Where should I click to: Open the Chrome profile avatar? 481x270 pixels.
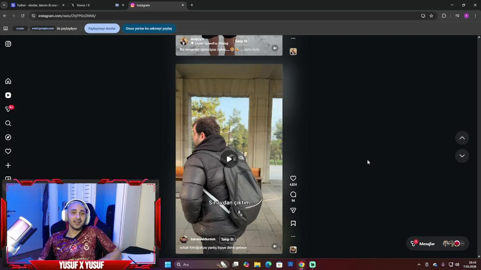466,16
